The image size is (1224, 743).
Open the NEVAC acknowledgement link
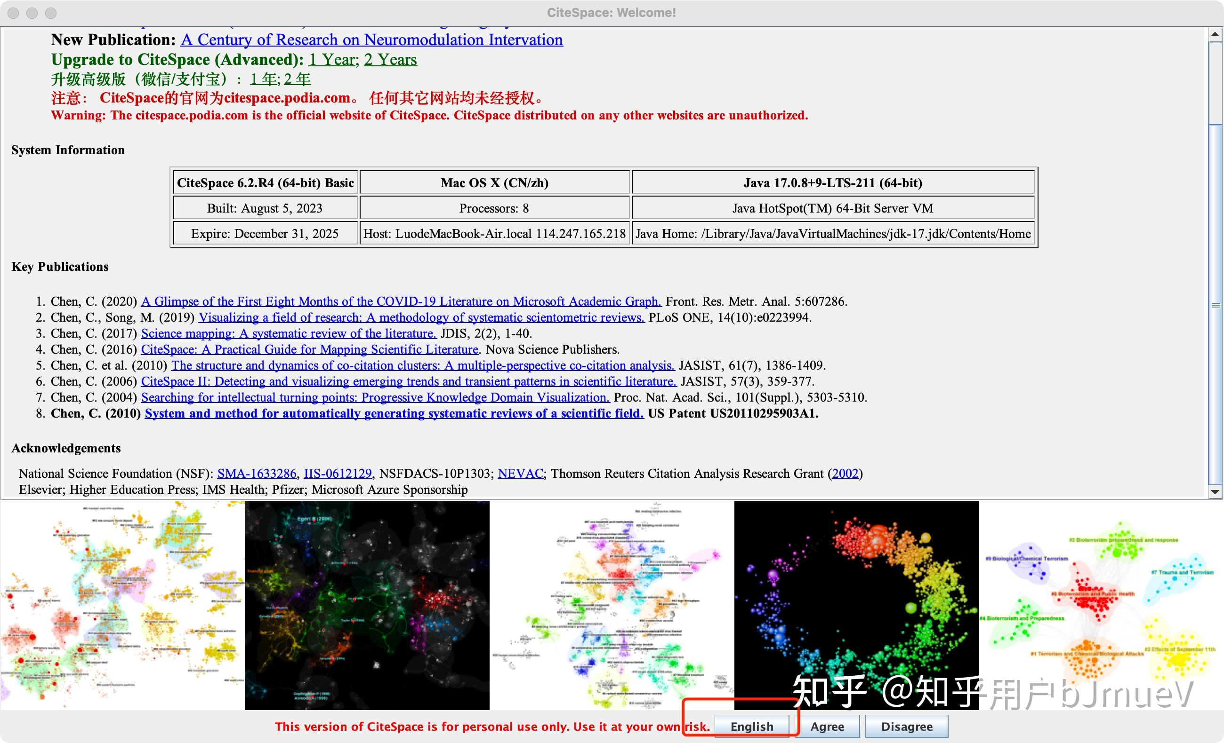pyautogui.click(x=520, y=474)
